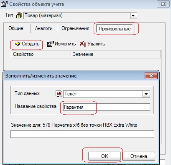Screen dimensions: 171x165
Task: Click the Заполнить/изменить значение title text
Action: coord(41,76)
